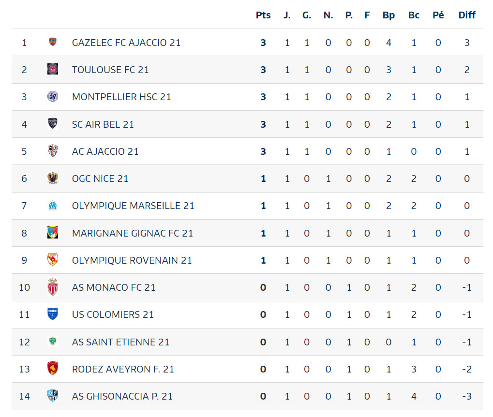Click the Olympique Marseille logo
The image size is (493, 417).
[x=53, y=205]
